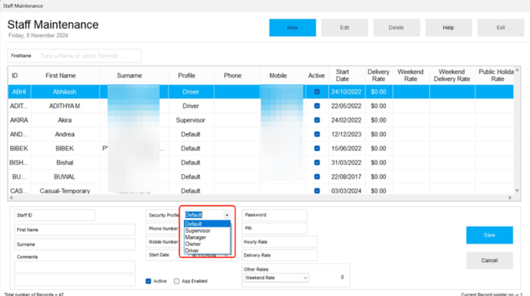Click the Edit button
Image resolution: width=530 pixels, height=296 pixels.
344,28
